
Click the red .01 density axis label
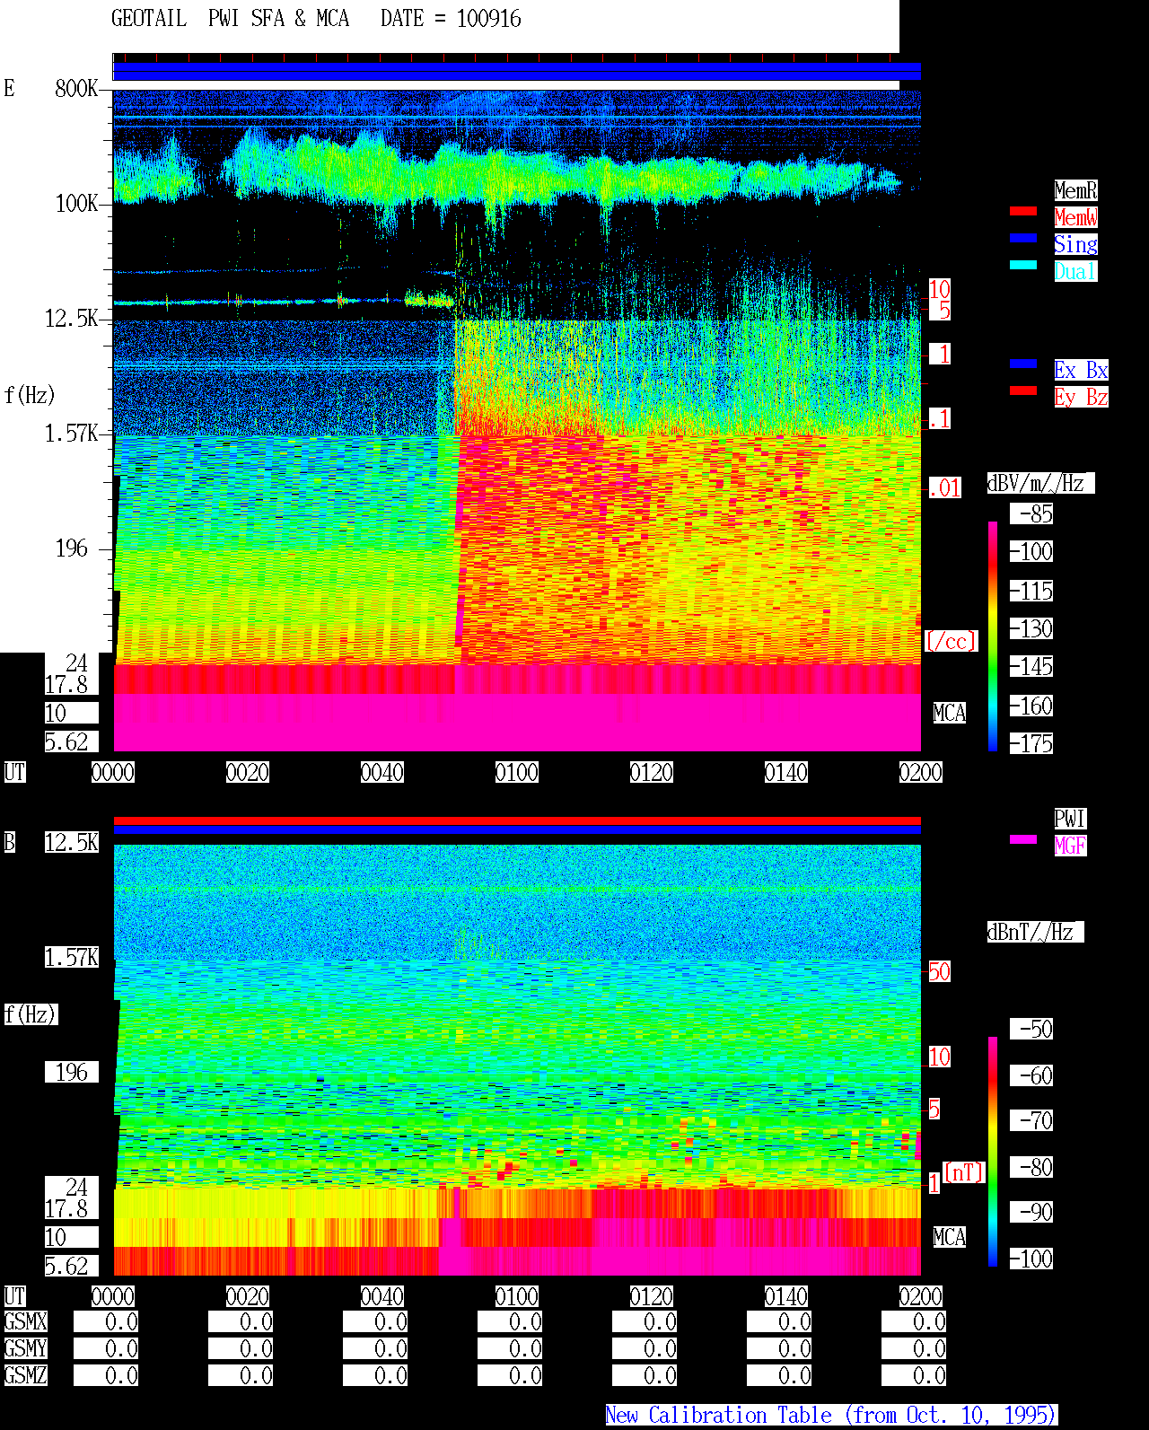click(x=945, y=488)
